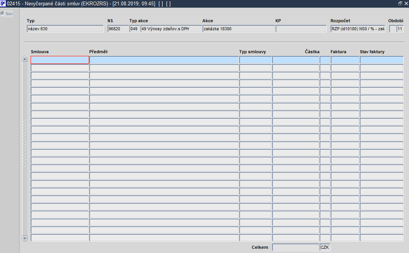The width and height of the screenshot is (409, 253).
Task: Click the Rozpočet field starting with RZP (id10180)
Action: click(x=358, y=29)
